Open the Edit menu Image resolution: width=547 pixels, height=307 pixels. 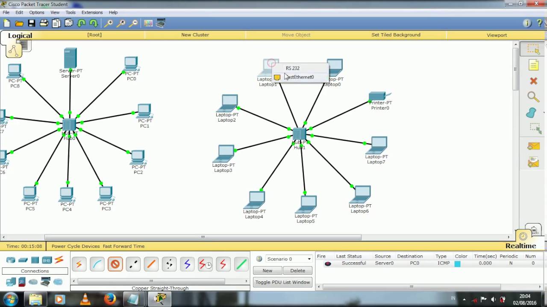(x=19, y=12)
